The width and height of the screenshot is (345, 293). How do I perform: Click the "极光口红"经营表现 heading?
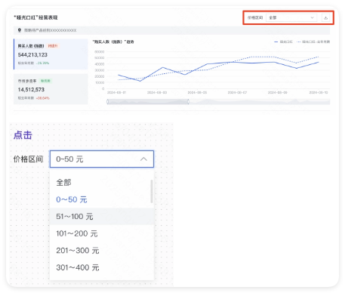(x=35, y=17)
